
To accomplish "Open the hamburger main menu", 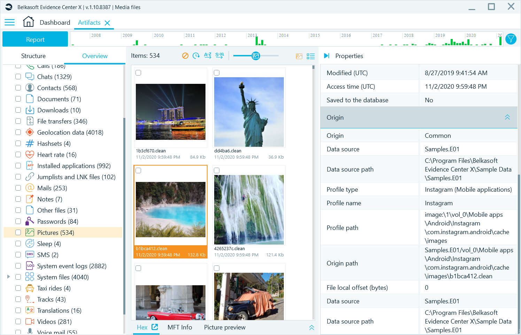I will 9,23.
